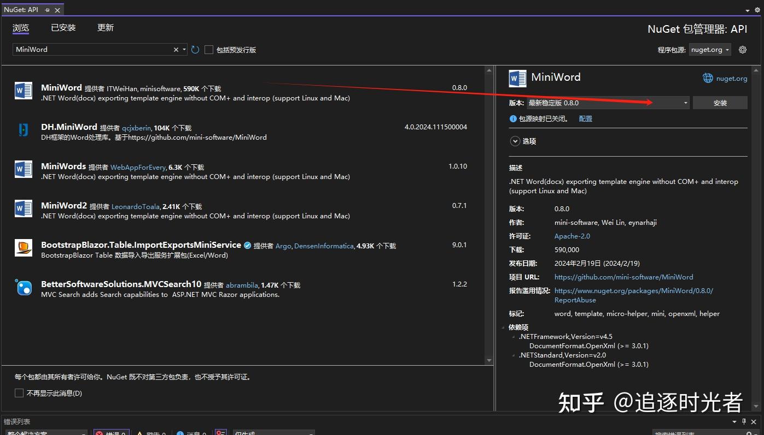Click the MiniWord package Word icon in list
The image size is (764, 435).
[24, 91]
